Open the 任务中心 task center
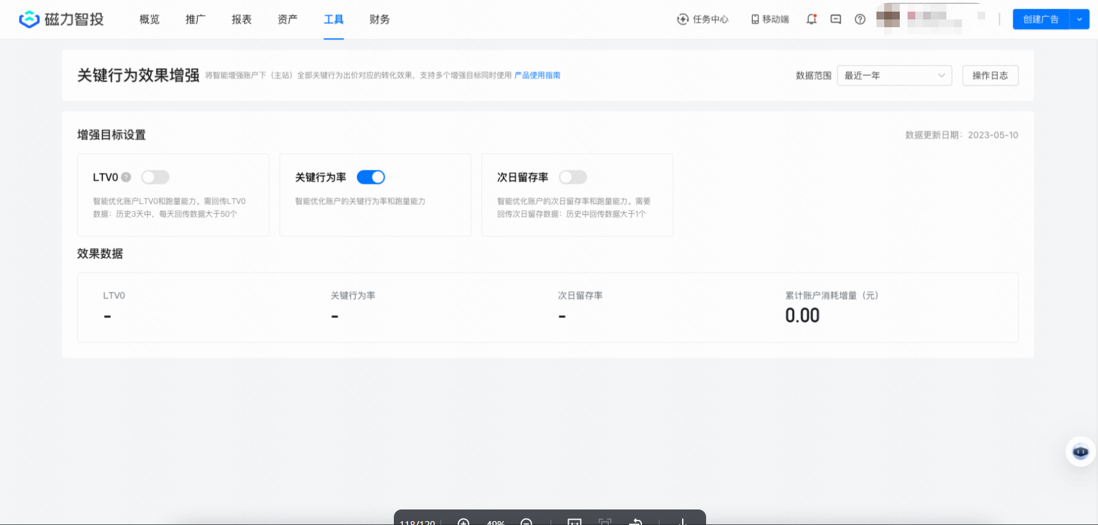The width and height of the screenshot is (1098, 525). tap(703, 19)
